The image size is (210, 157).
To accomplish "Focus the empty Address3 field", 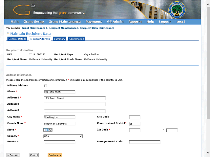I will (x=74, y=111).
